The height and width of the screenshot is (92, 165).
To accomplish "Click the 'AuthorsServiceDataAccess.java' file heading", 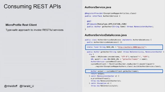I will [x=106, y=35].
